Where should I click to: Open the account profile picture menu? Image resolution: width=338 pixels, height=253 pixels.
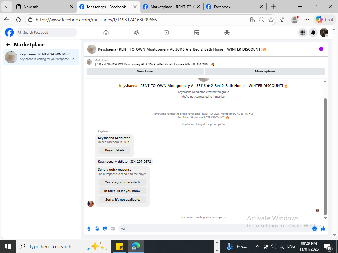click(x=324, y=33)
